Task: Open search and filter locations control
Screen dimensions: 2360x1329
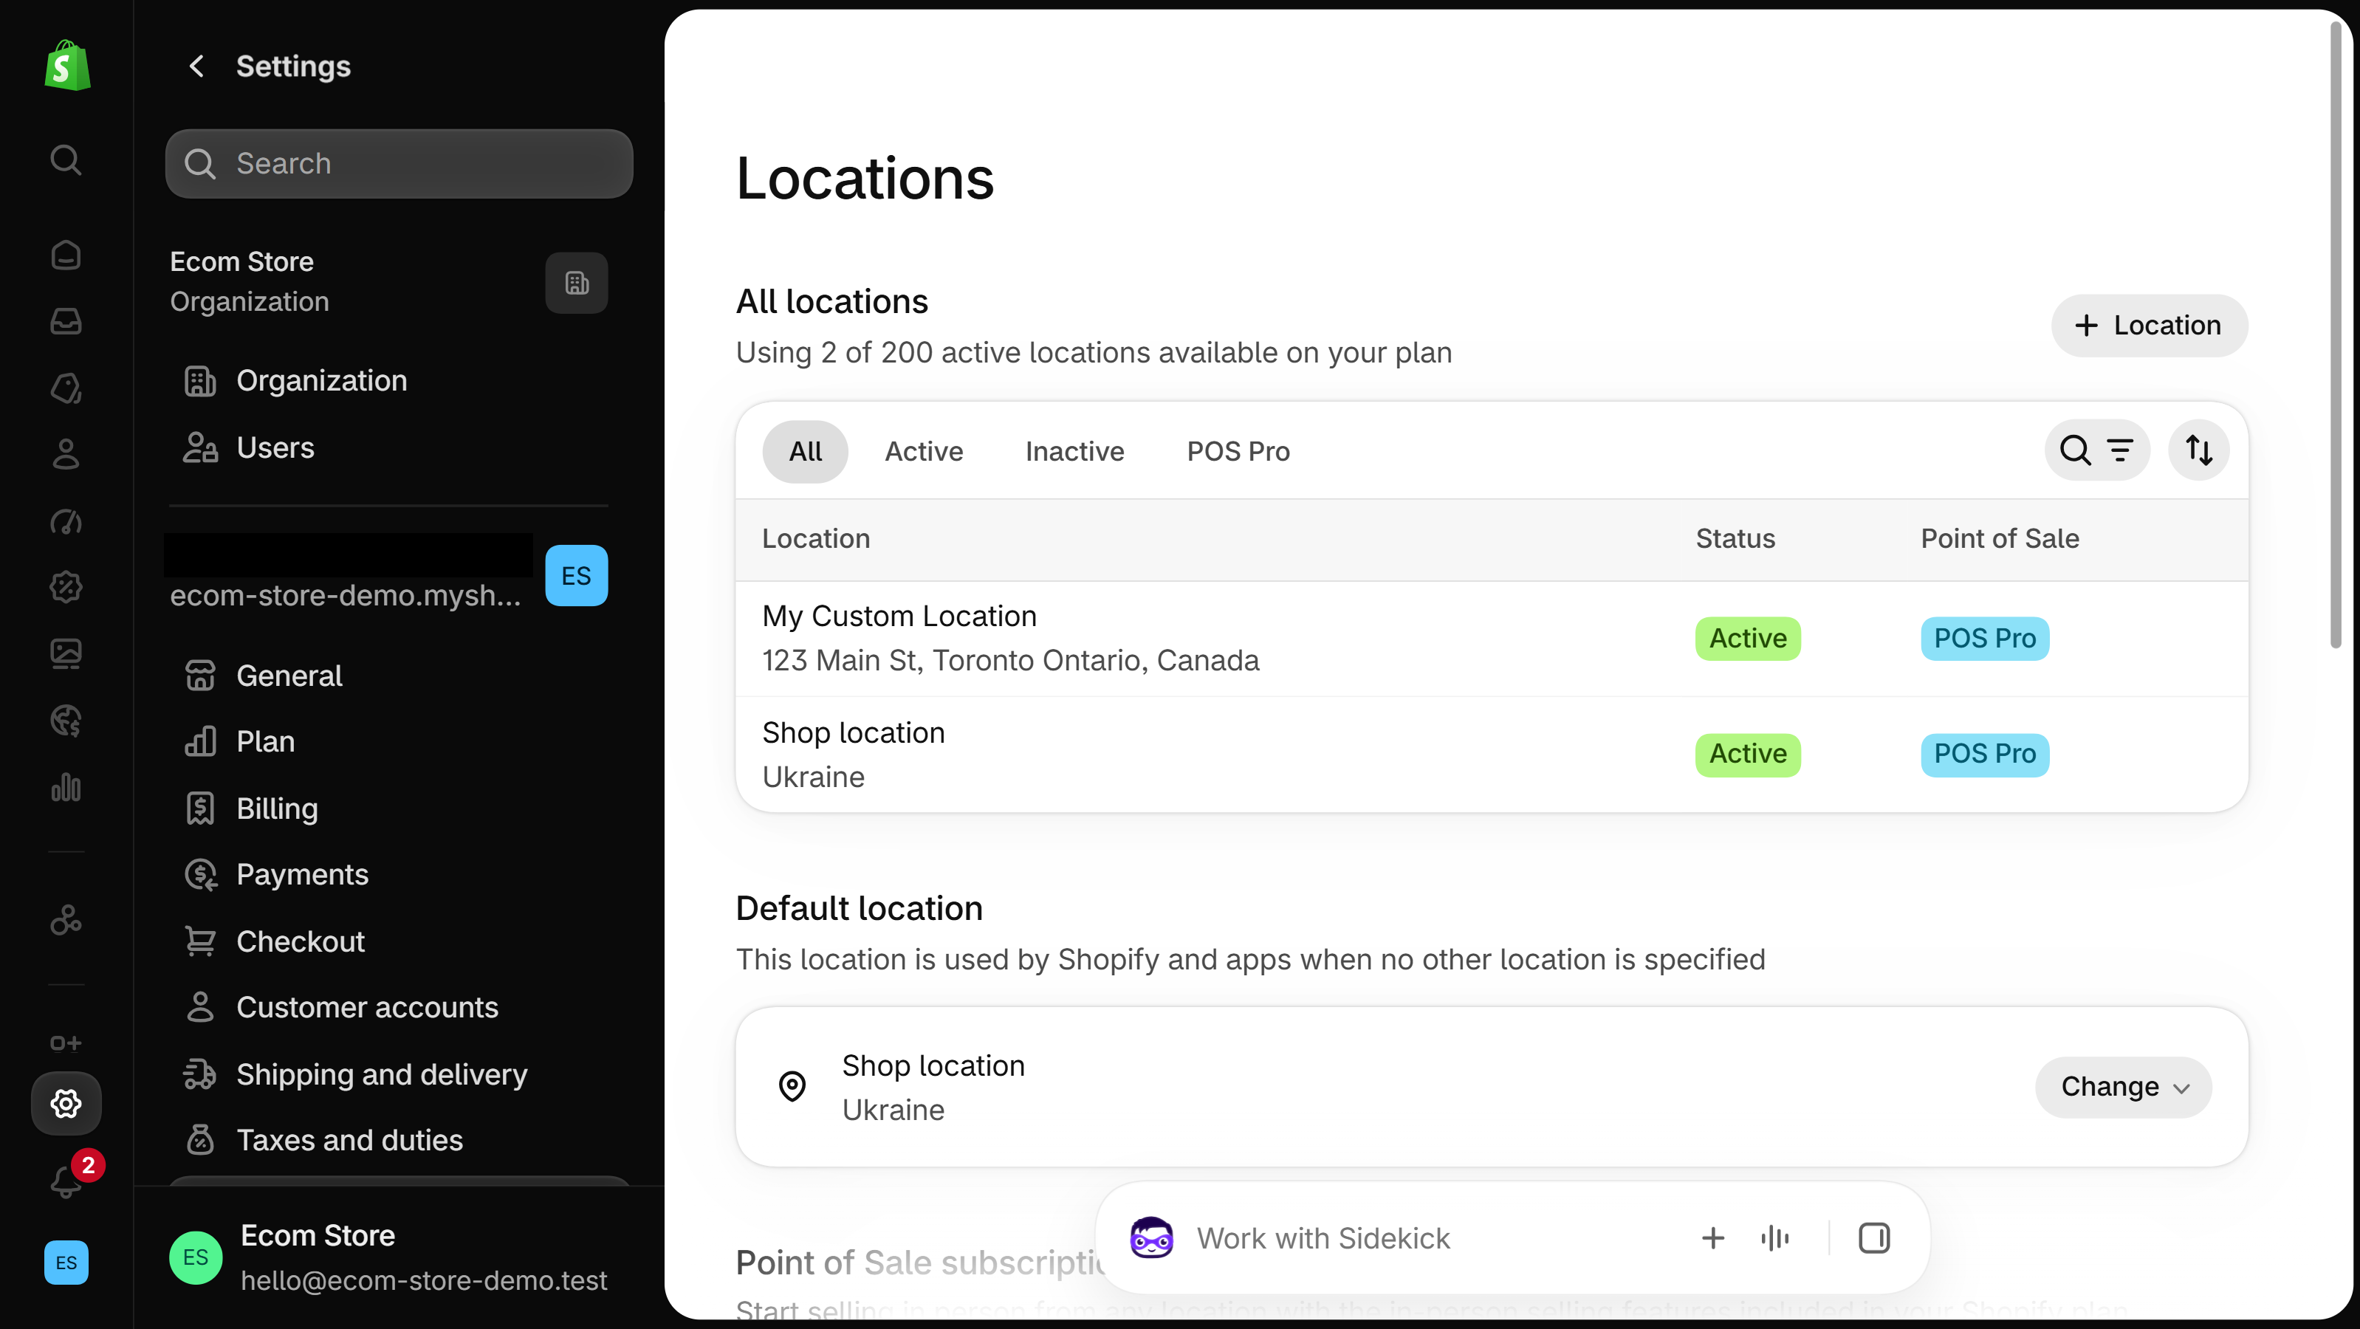Action: 2097,450
